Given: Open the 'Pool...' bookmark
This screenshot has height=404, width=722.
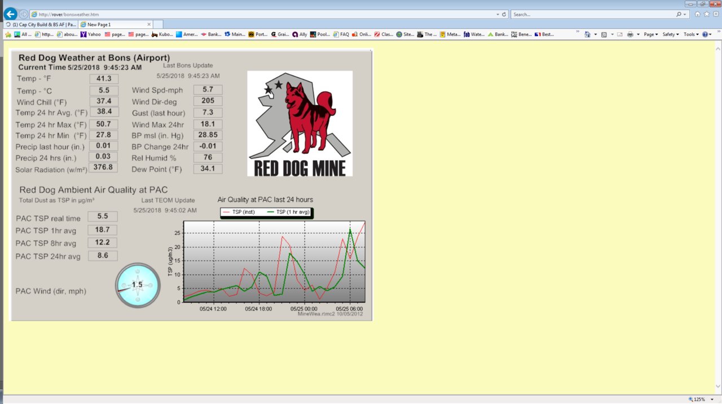Looking at the screenshot, I should (320, 34).
